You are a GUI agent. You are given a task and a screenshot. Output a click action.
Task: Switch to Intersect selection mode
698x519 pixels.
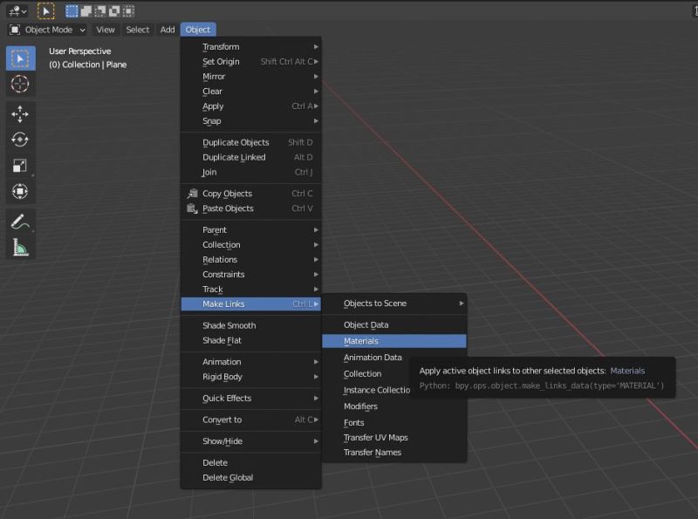(128, 10)
